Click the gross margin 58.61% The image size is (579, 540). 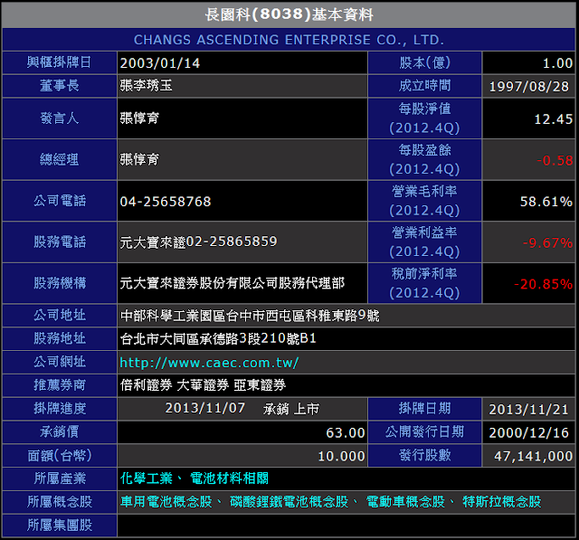point(546,202)
